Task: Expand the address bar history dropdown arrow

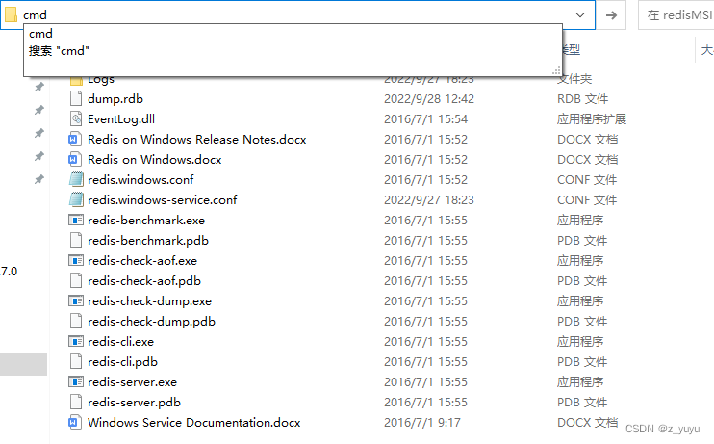Action: (x=580, y=15)
